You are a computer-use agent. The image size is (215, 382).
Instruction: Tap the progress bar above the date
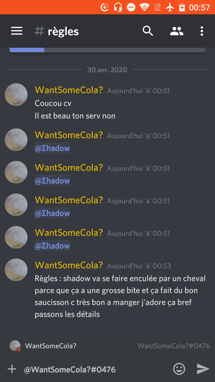(x=107, y=50)
